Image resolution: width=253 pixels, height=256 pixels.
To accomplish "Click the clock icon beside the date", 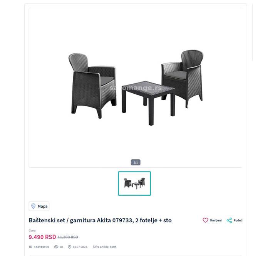I will pyautogui.click(x=69, y=247).
